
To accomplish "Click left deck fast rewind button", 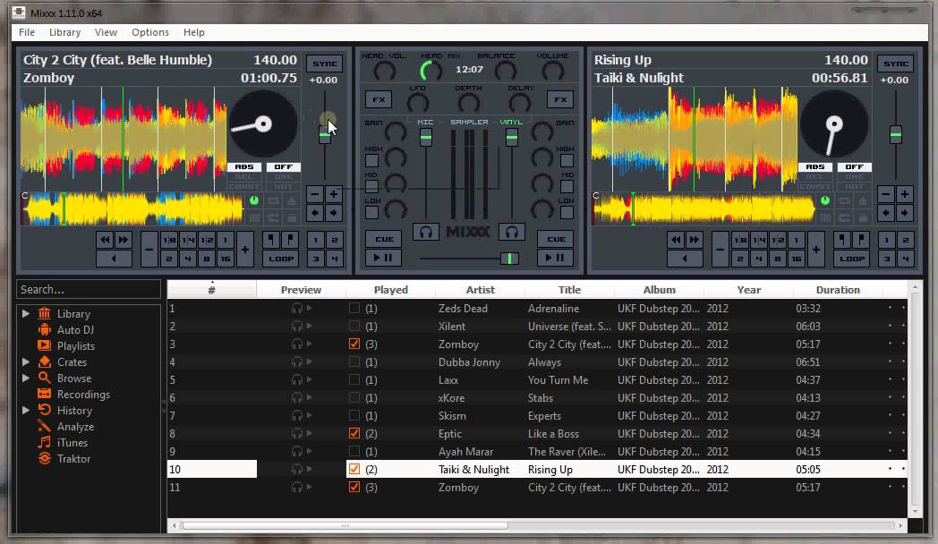I will pyautogui.click(x=105, y=240).
